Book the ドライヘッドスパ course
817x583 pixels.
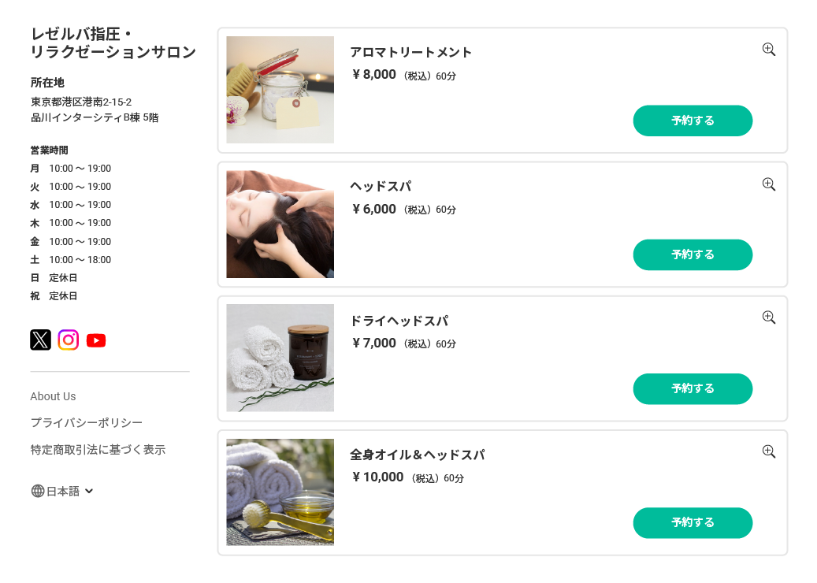point(693,388)
